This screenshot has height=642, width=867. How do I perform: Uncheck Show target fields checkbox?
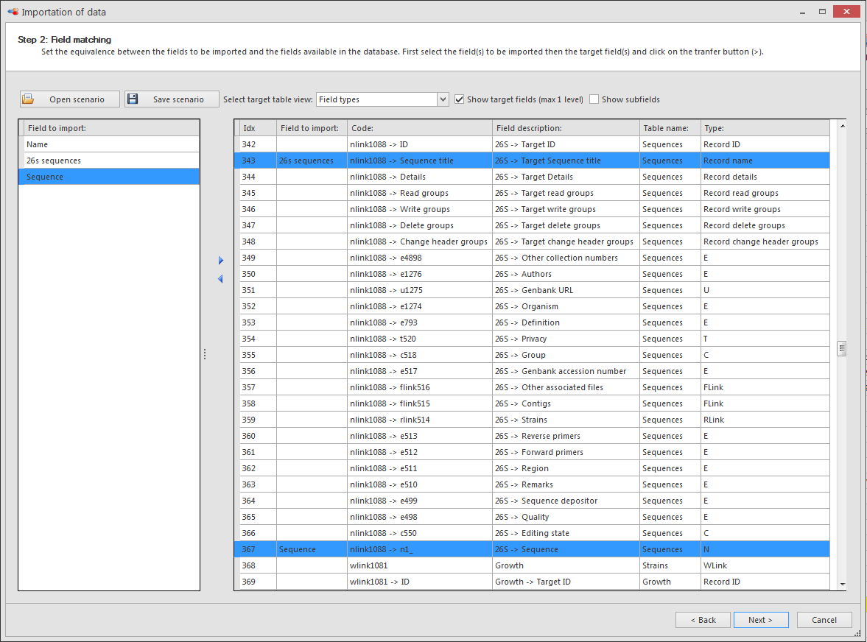460,99
